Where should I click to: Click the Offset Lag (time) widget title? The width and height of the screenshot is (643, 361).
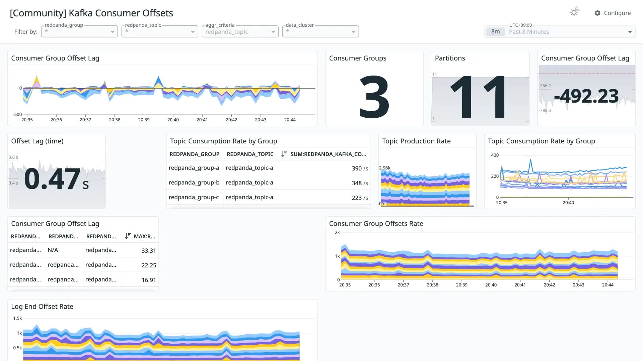(x=37, y=141)
